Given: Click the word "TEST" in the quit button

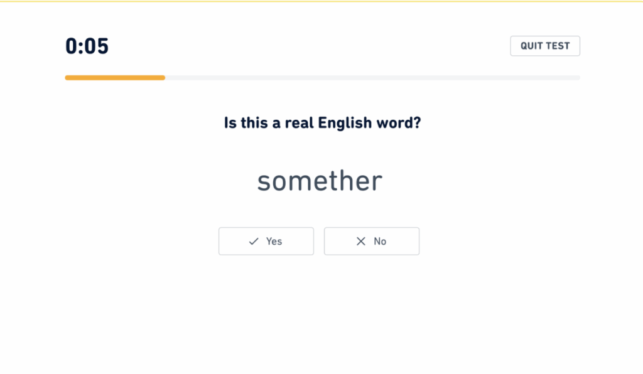Looking at the screenshot, I should coord(558,46).
